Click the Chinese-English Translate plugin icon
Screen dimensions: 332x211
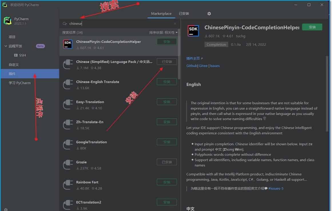[68, 84]
